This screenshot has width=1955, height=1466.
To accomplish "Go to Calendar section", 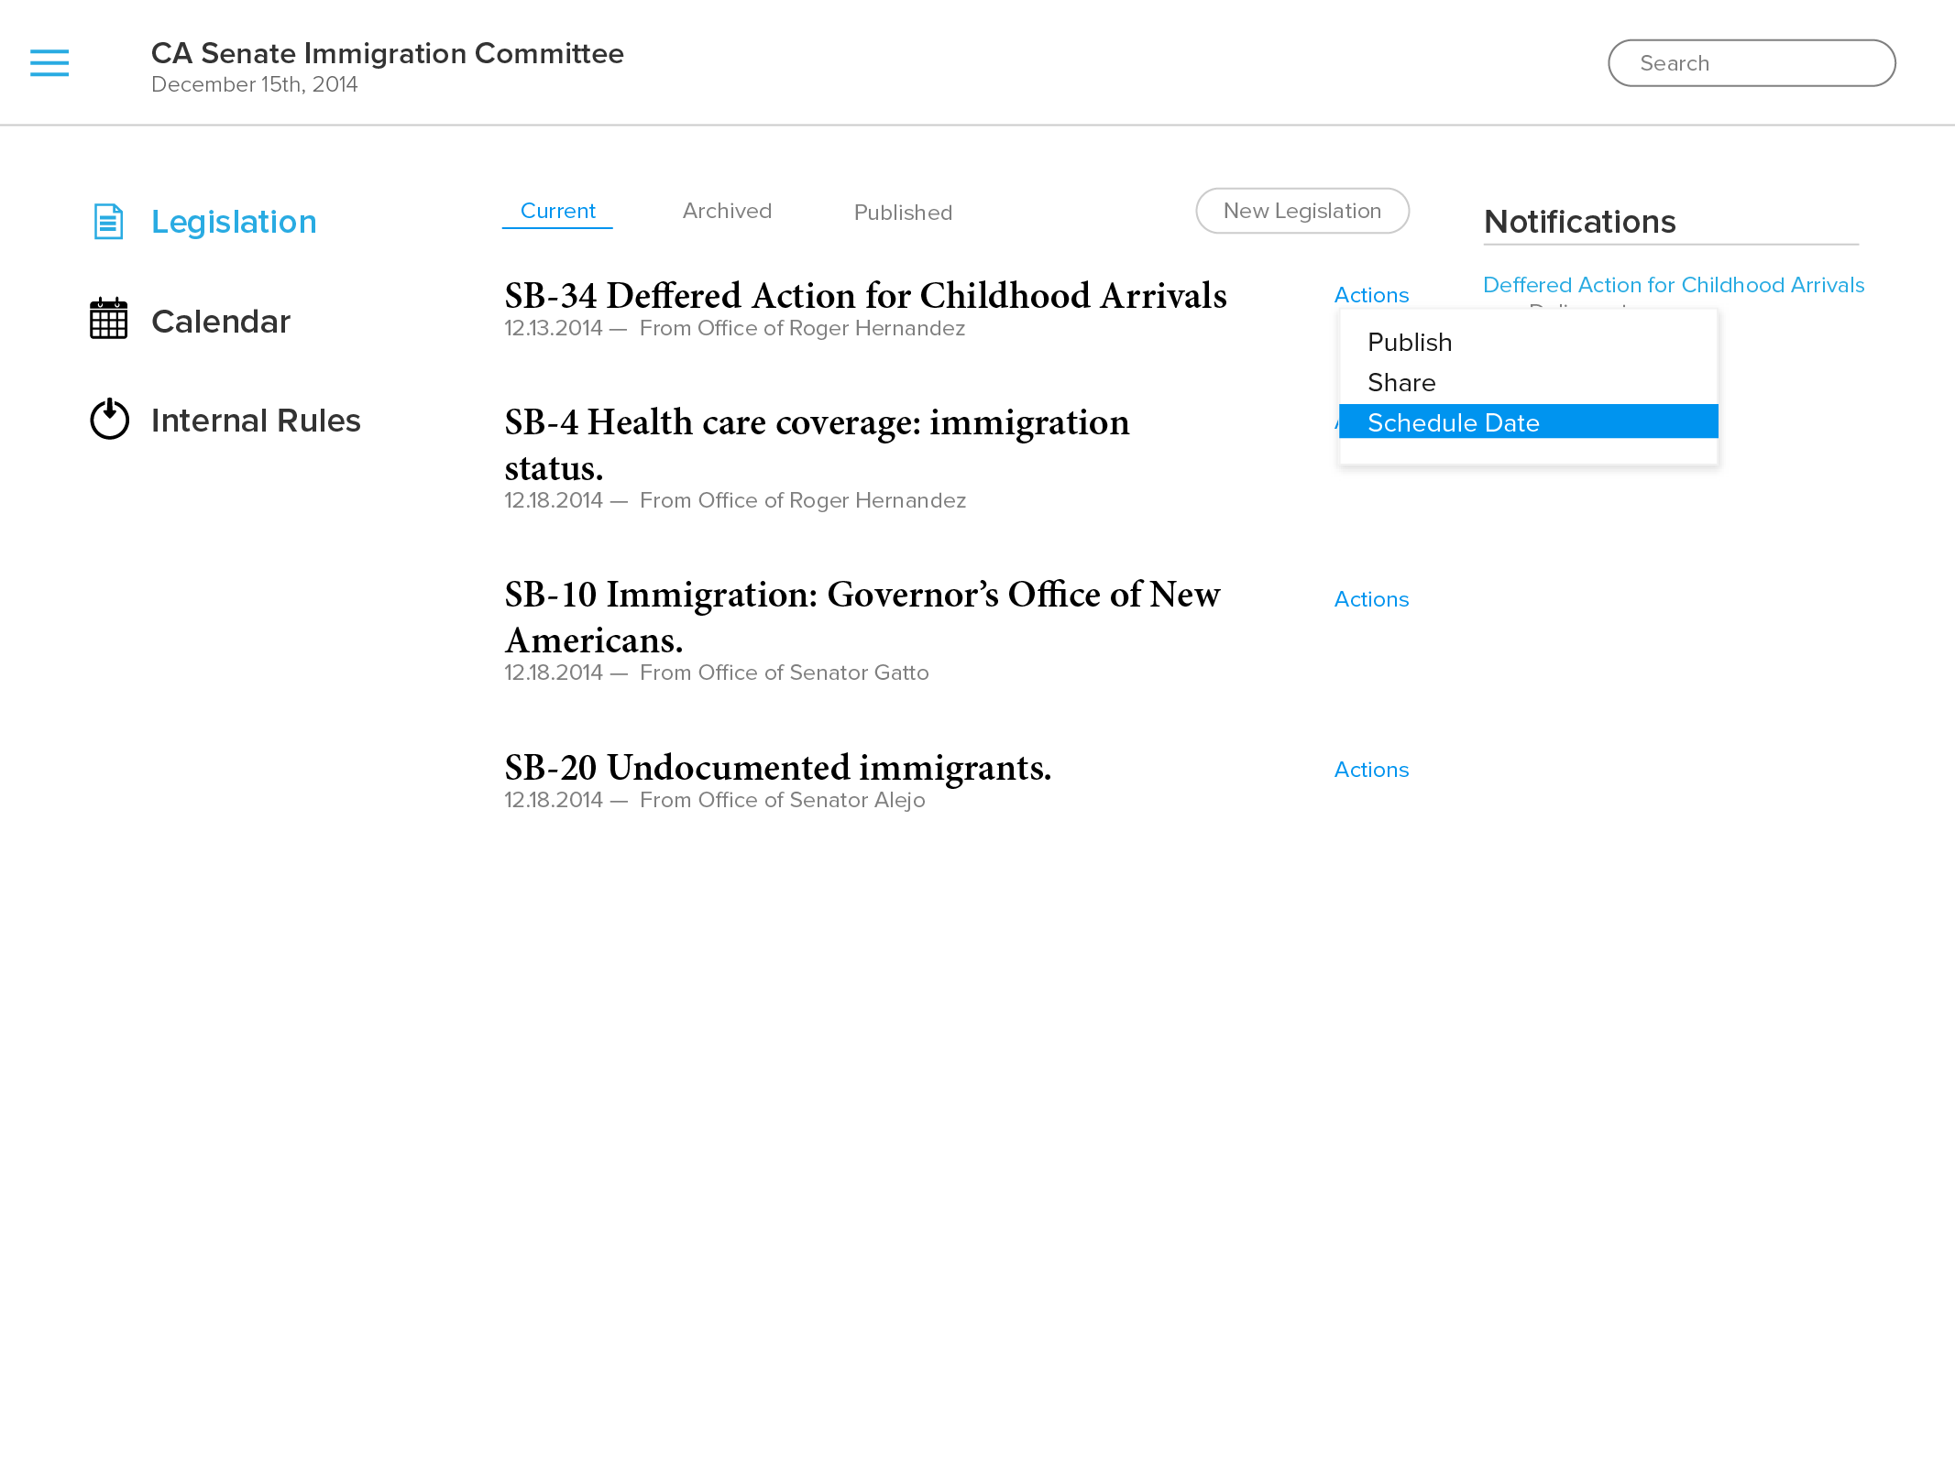I will click(221, 322).
